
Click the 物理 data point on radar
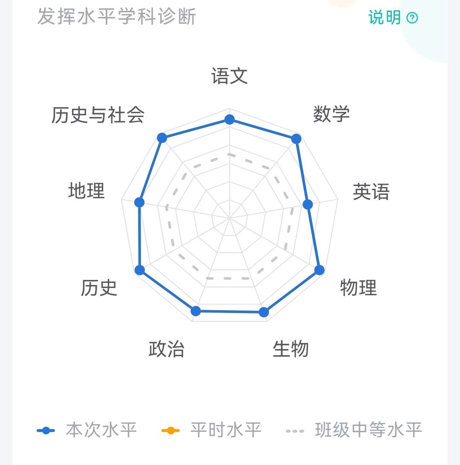(x=319, y=270)
